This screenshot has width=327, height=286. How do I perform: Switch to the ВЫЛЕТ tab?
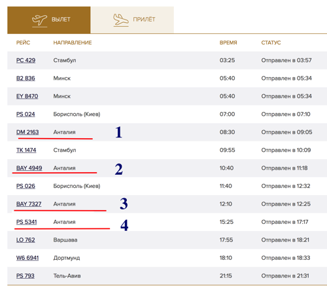tap(49, 20)
